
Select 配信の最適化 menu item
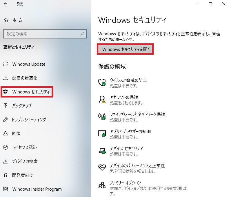pos(25,78)
